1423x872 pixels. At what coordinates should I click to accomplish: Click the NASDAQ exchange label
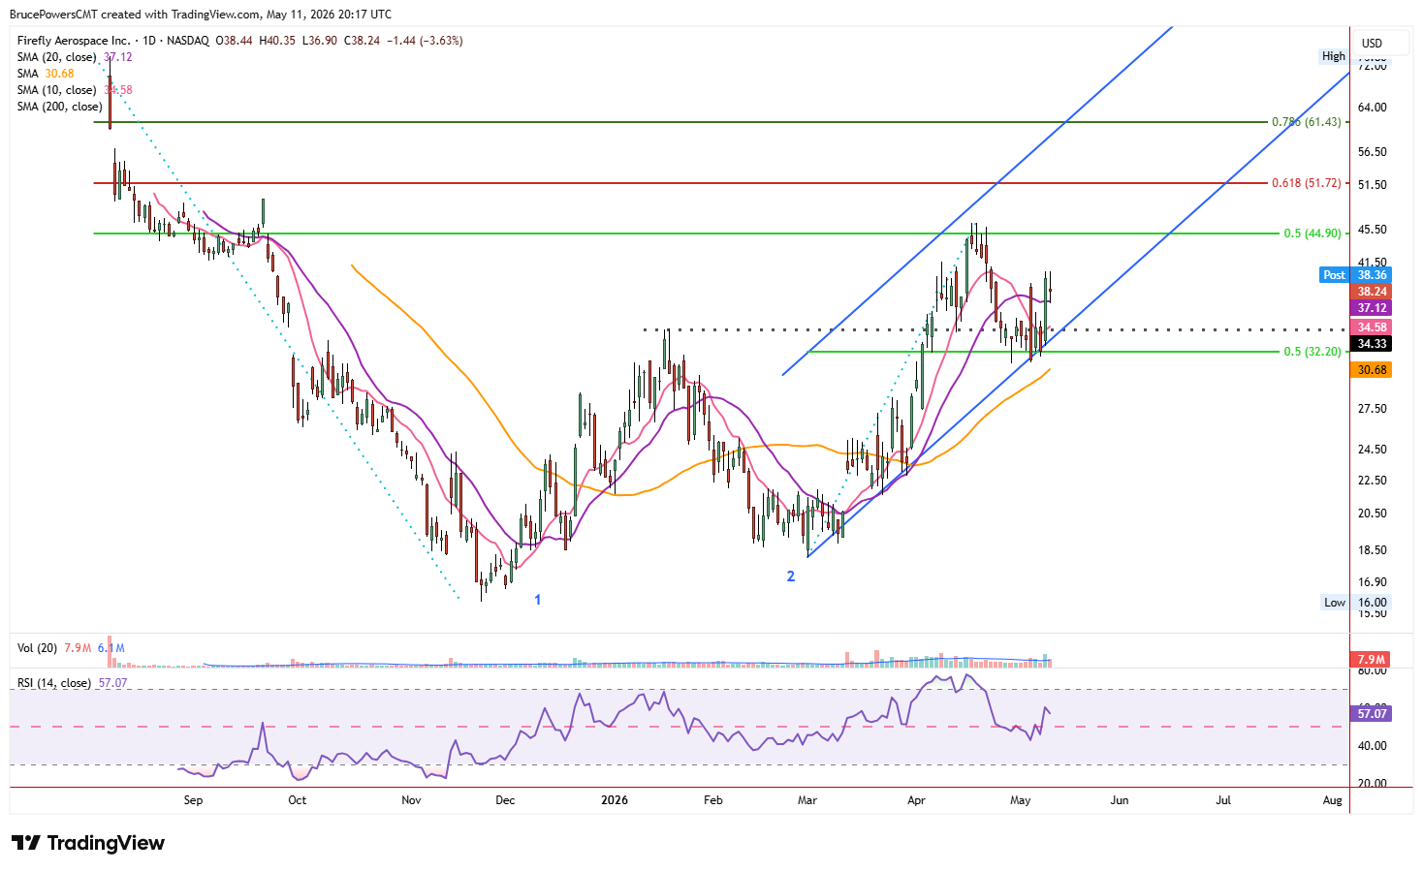click(188, 41)
